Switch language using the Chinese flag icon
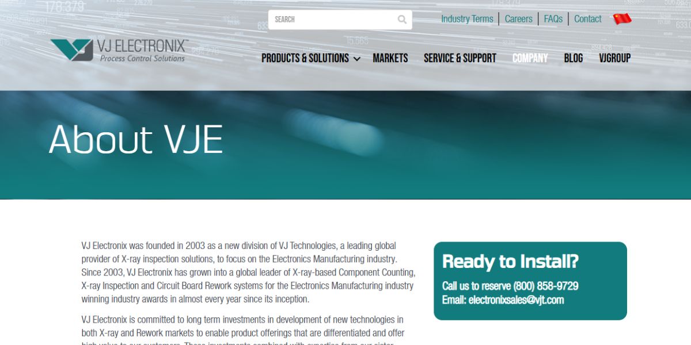The width and height of the screenshot is (691, 345). click(622, 18)
